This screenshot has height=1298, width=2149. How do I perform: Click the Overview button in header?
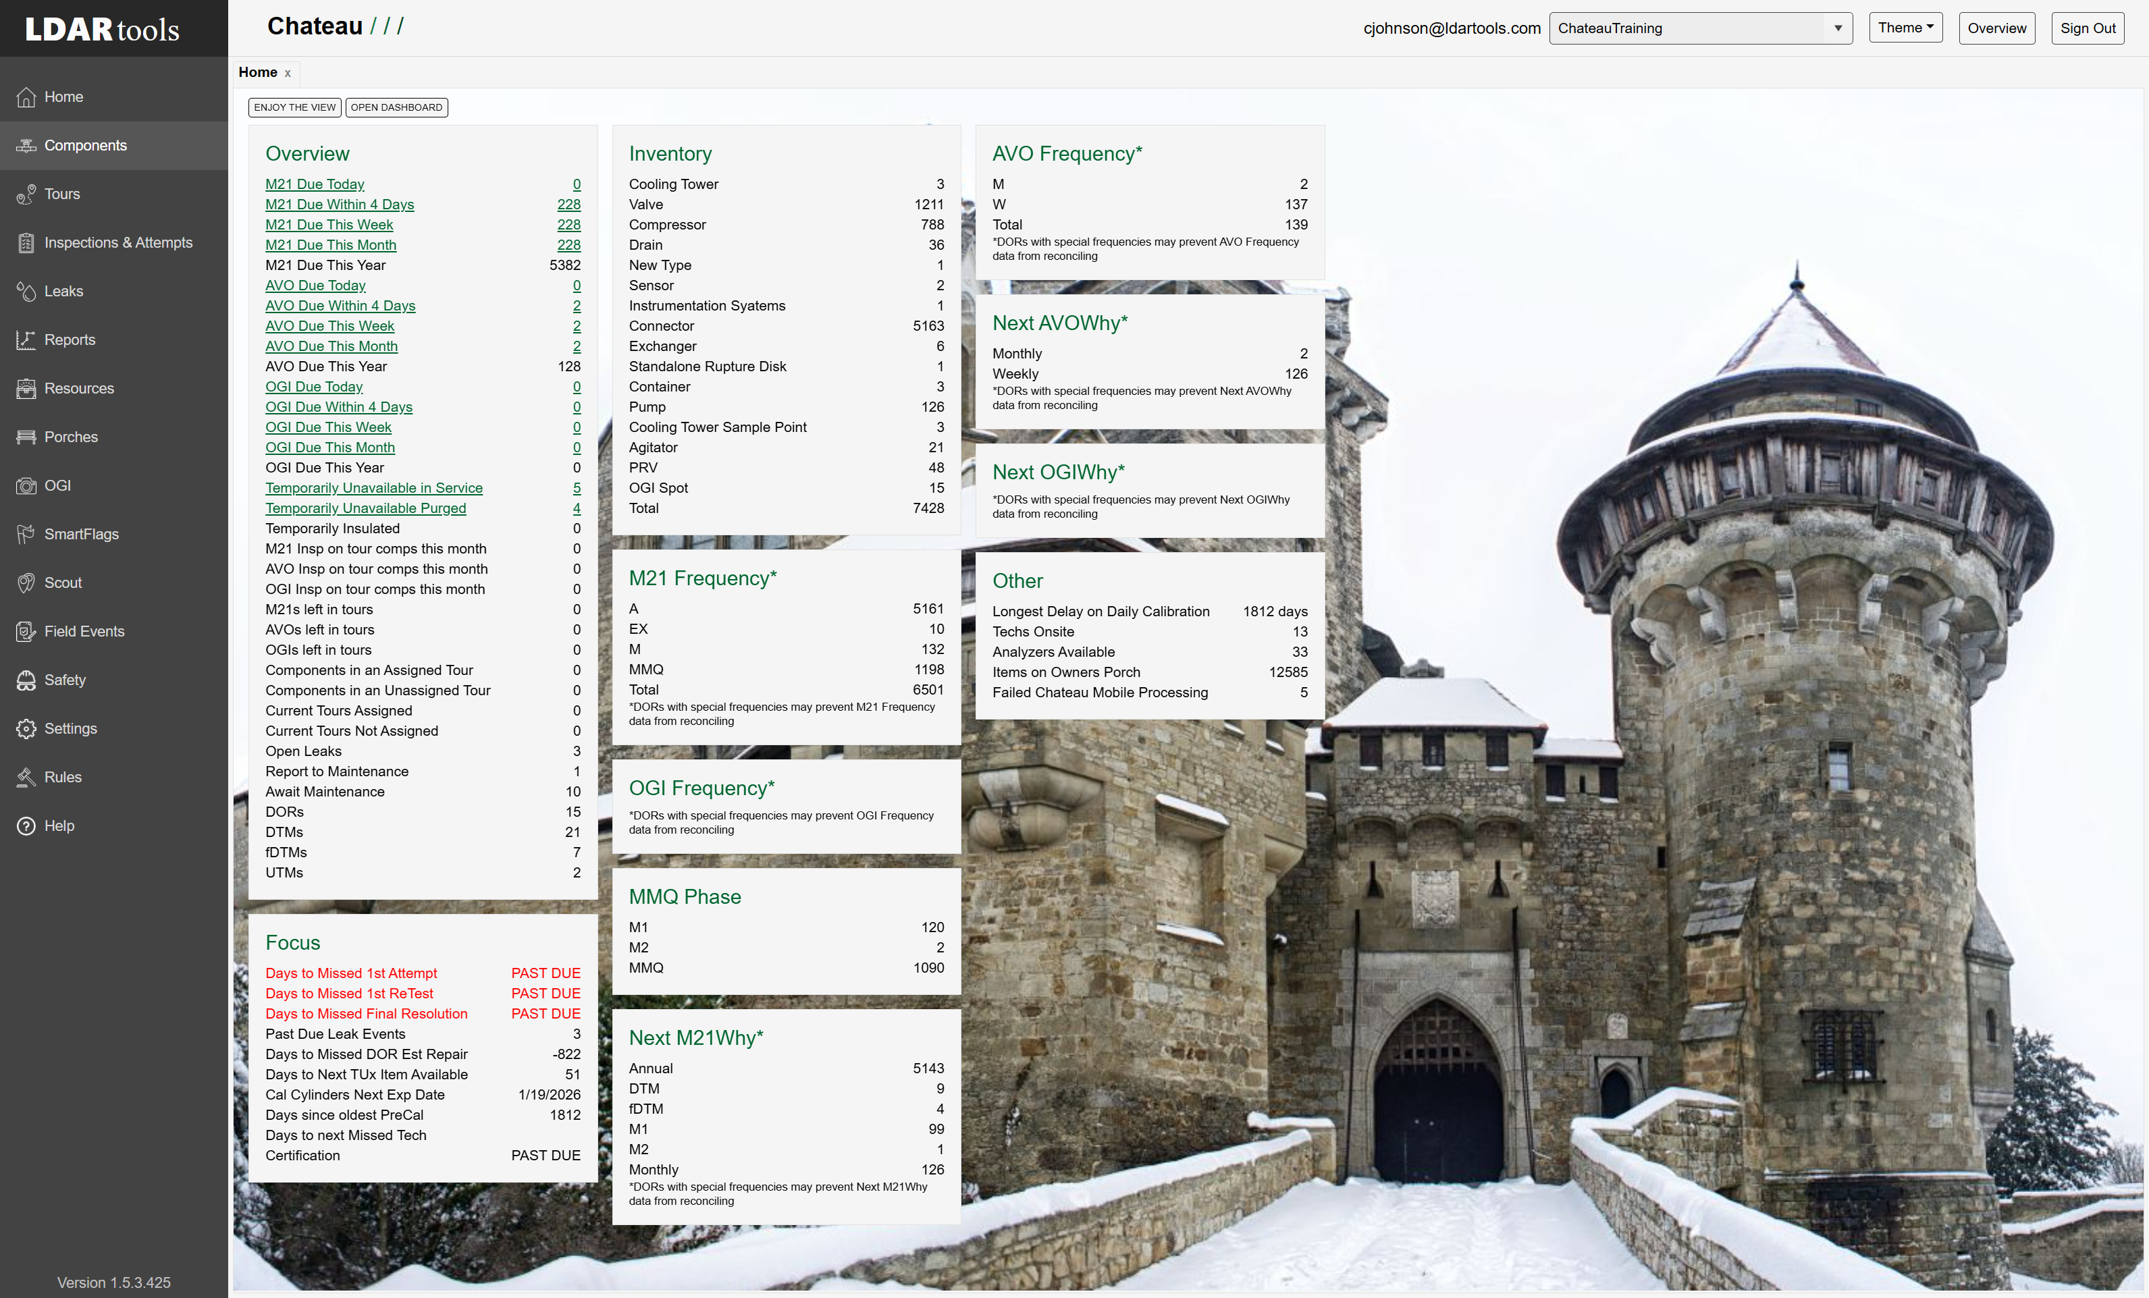[1996, 28]
